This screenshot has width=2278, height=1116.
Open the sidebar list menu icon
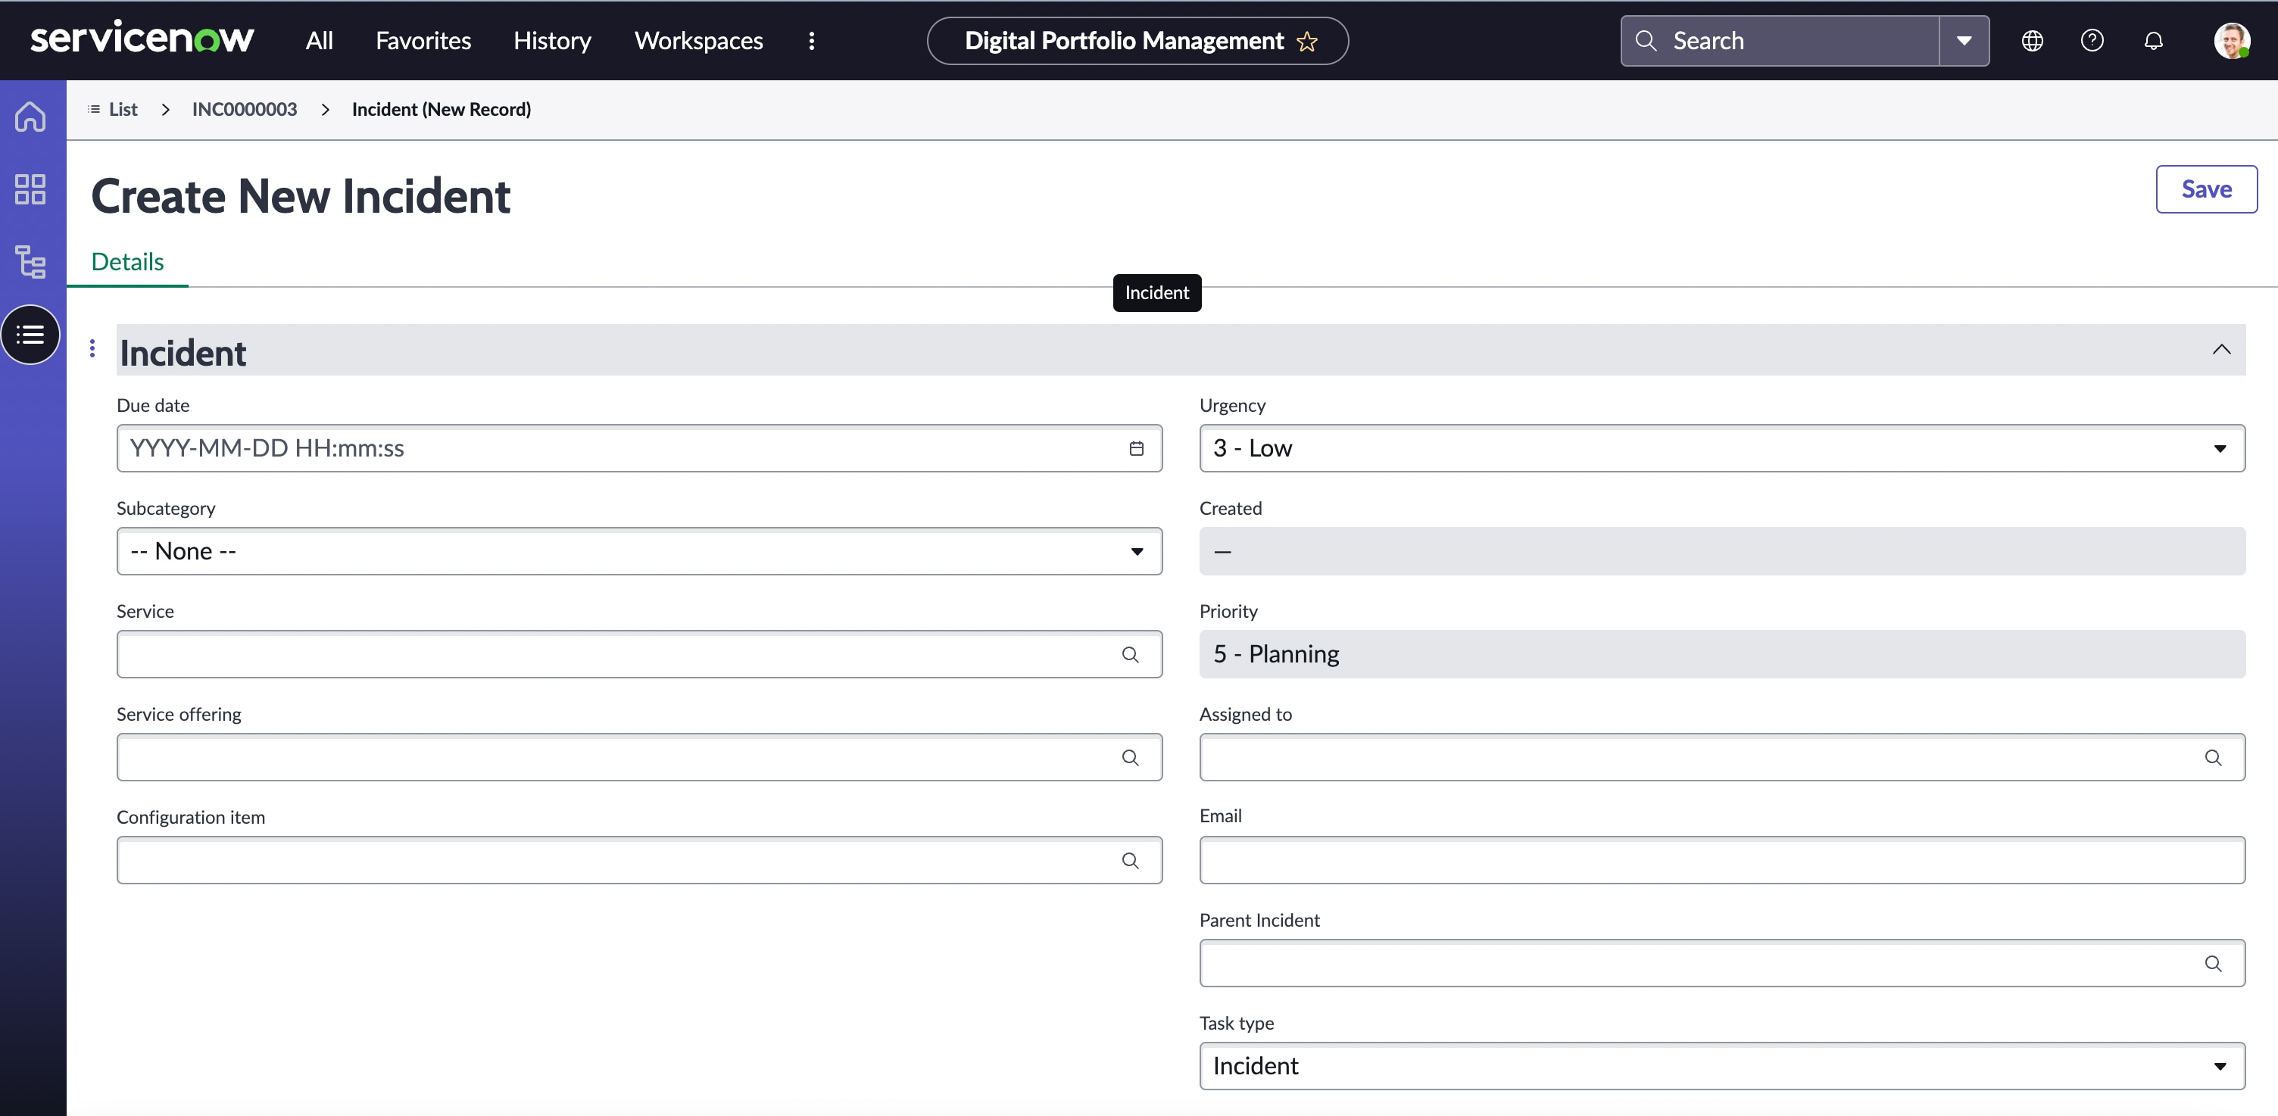click(30, 334)
